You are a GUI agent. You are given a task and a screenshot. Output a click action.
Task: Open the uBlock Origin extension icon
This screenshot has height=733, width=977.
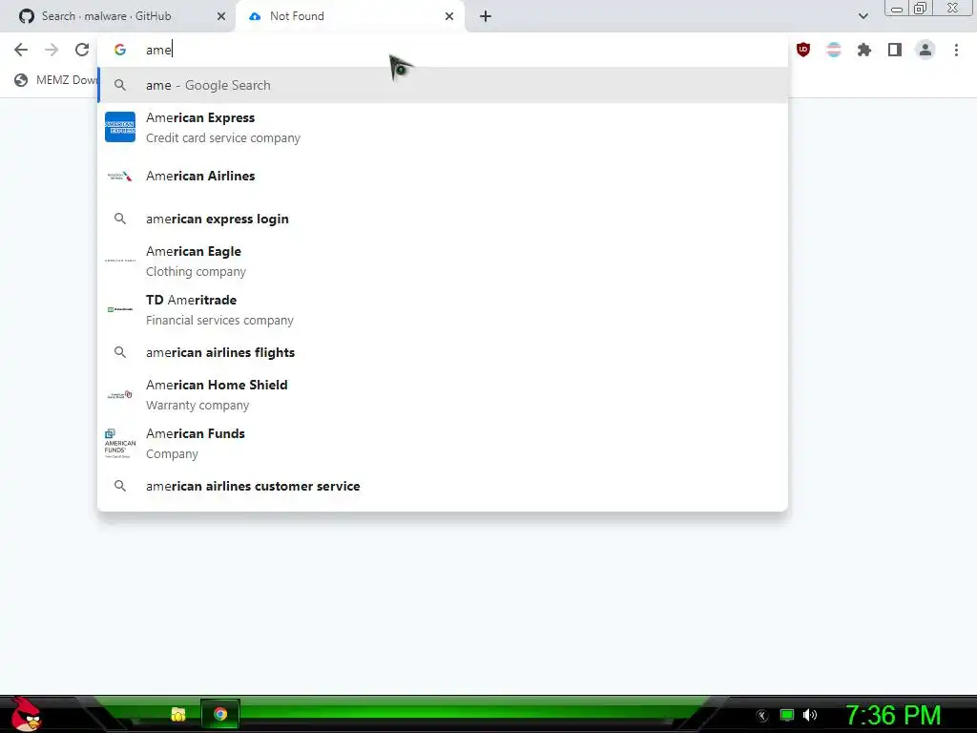pyautogui.click(x=803, y=50)
